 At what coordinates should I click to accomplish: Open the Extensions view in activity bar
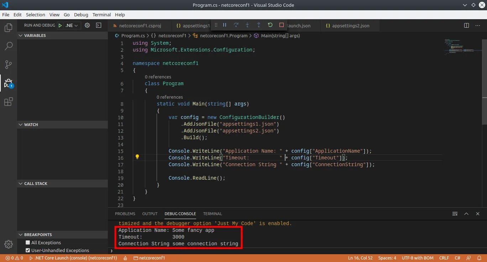[x=9, y=102]
